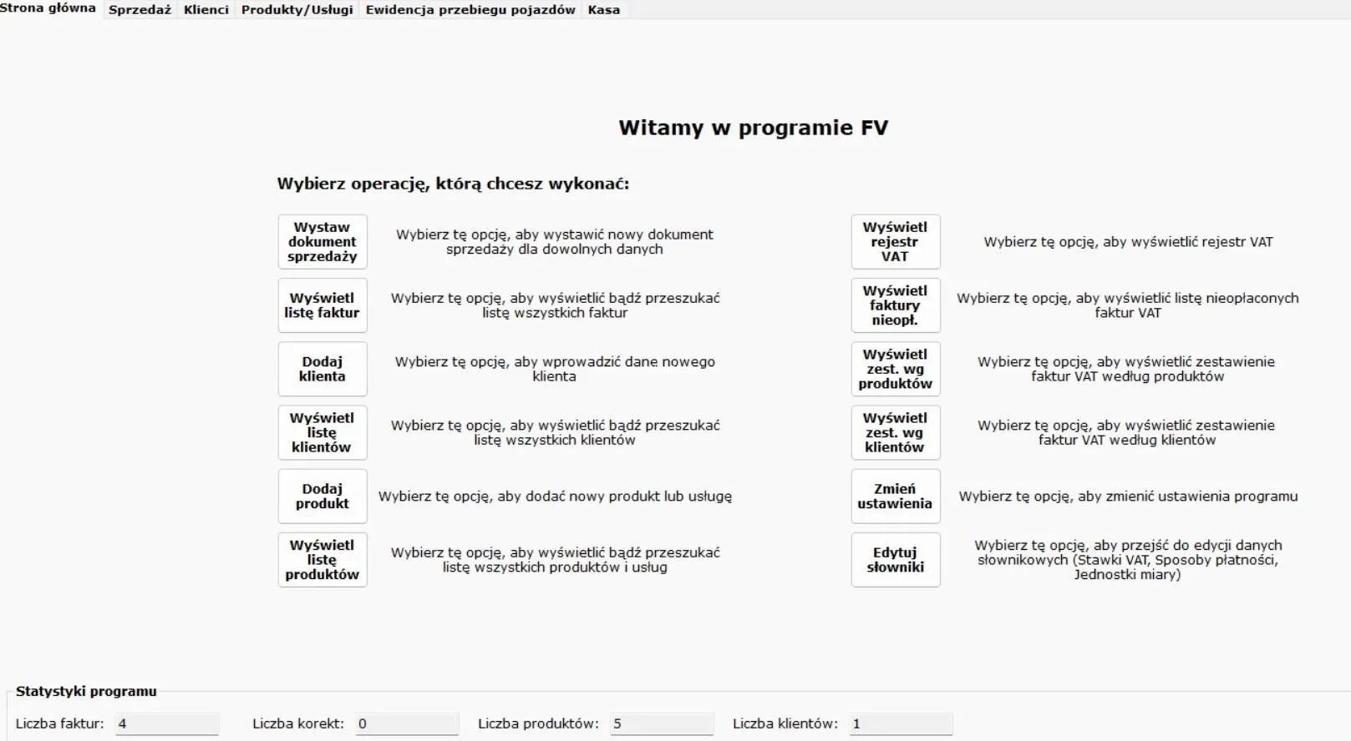Click the 'Liczba faktur' field
This screenshot has width=1351, height=741.
click(x=166, y=723)
